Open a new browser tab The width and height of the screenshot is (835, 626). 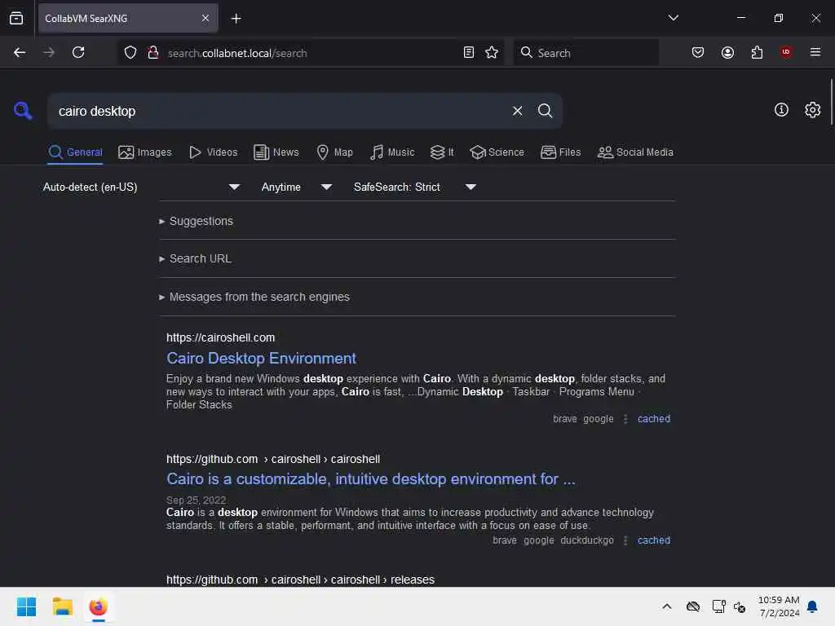click(236, 19)
